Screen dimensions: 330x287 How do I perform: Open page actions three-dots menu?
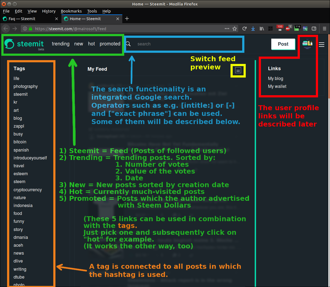(x=227, y=29)
